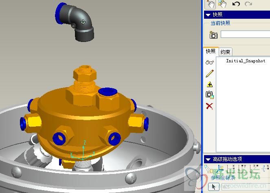Click the pencil update snapshot icon
Screen dimensions: 270x193
[210, 73]
